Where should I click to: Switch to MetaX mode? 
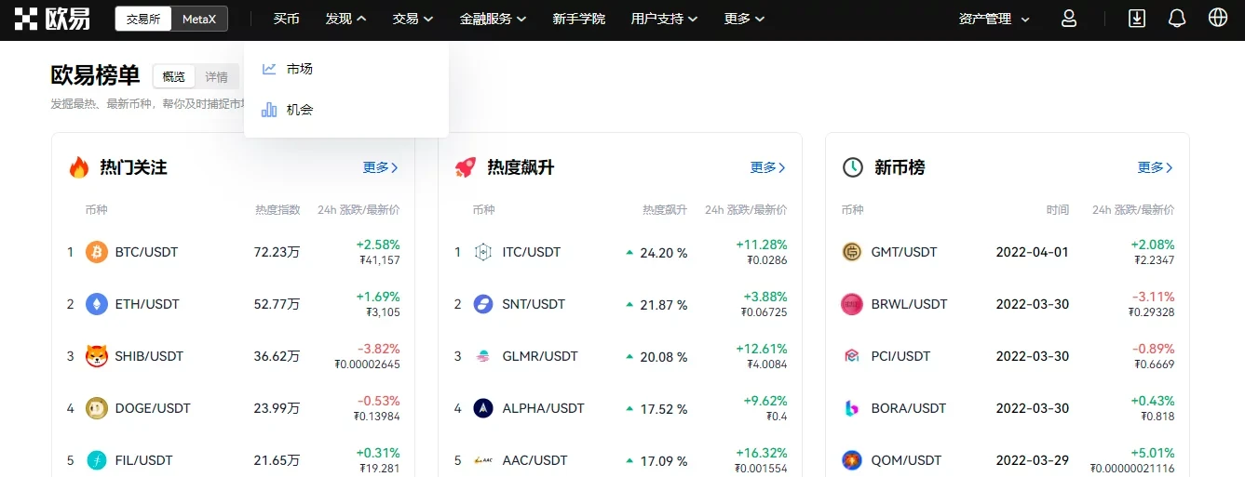click(x=200, y=19)
